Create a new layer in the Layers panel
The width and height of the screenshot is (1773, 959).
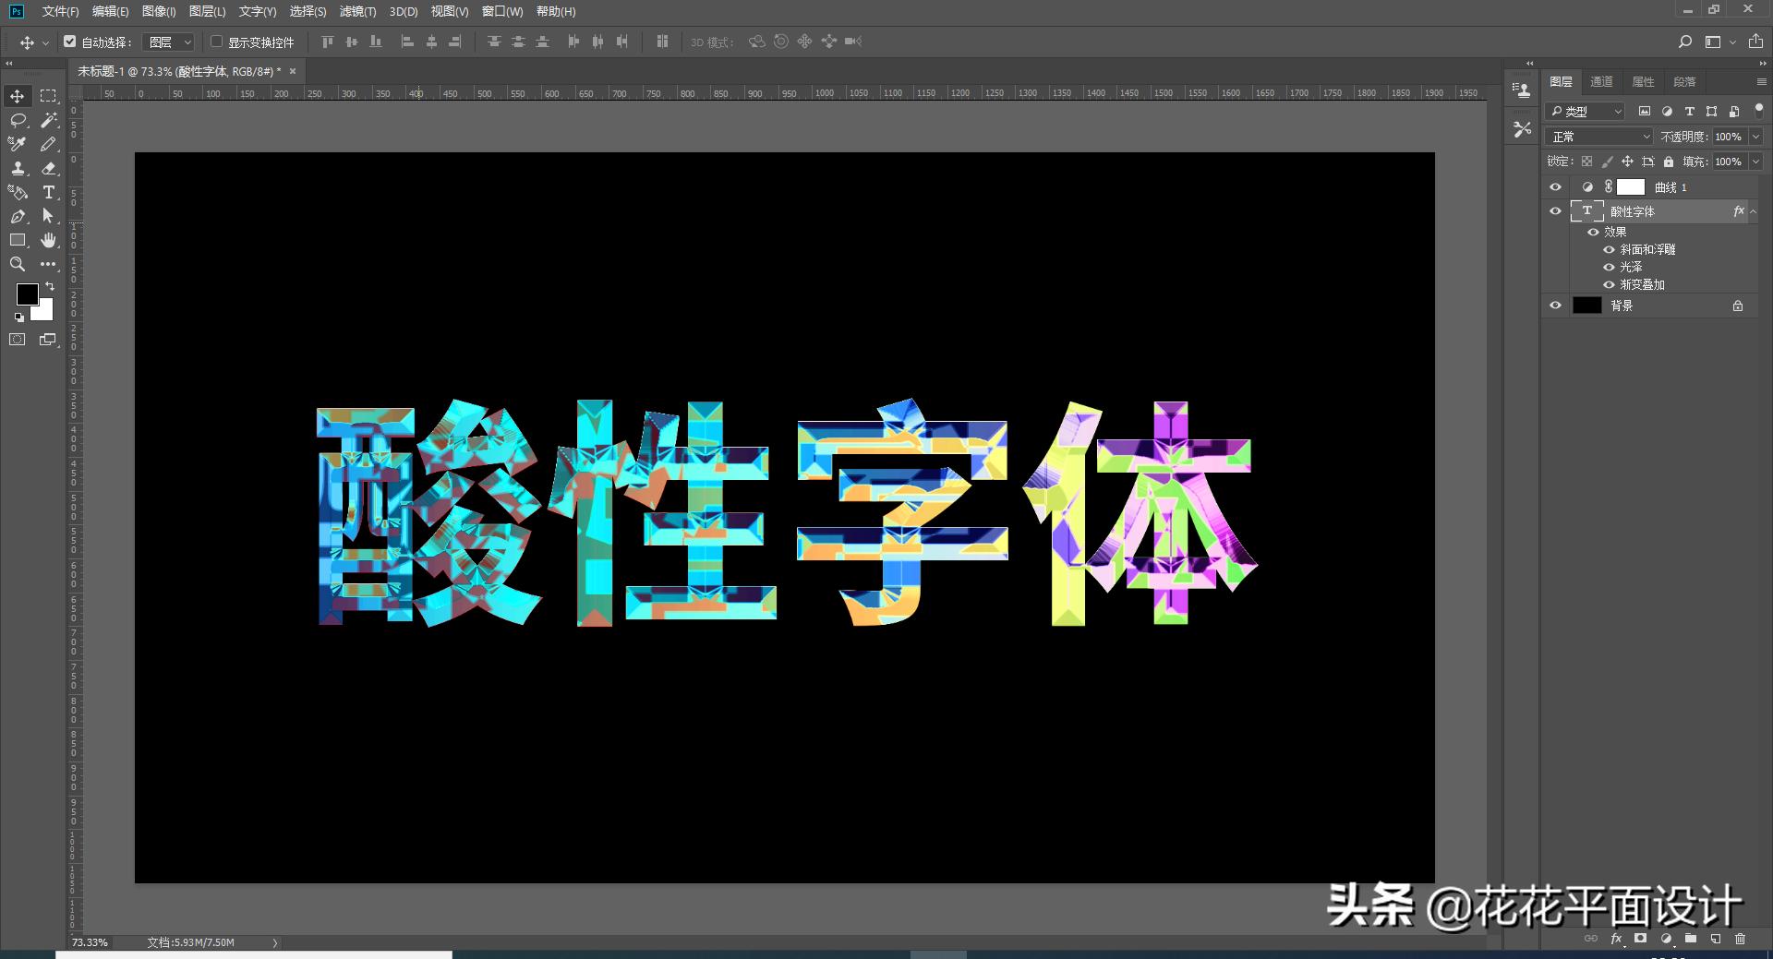click(1714, 939)
